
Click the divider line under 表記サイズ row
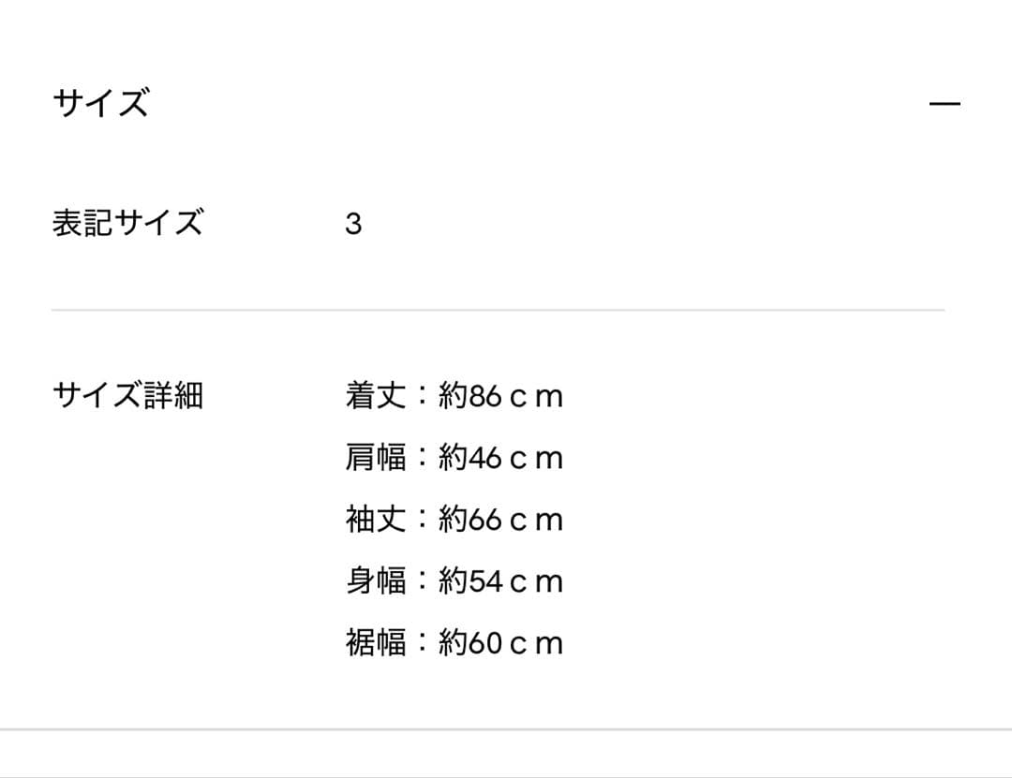click(x=506, y=304)
